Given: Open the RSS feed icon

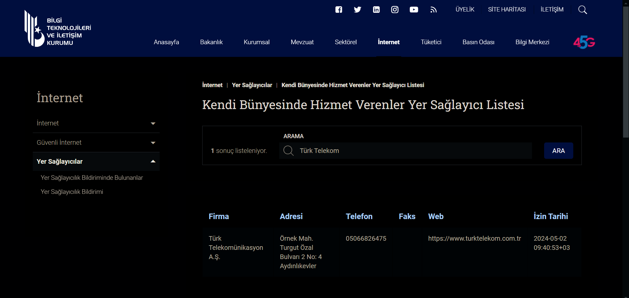Looking at the screenshot, I should pyautogui.click(x=434, y=10).
